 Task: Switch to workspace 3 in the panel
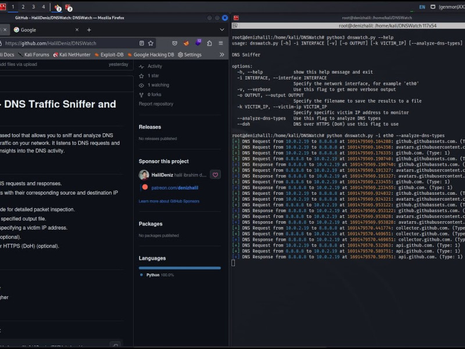[x=33, y=6]
